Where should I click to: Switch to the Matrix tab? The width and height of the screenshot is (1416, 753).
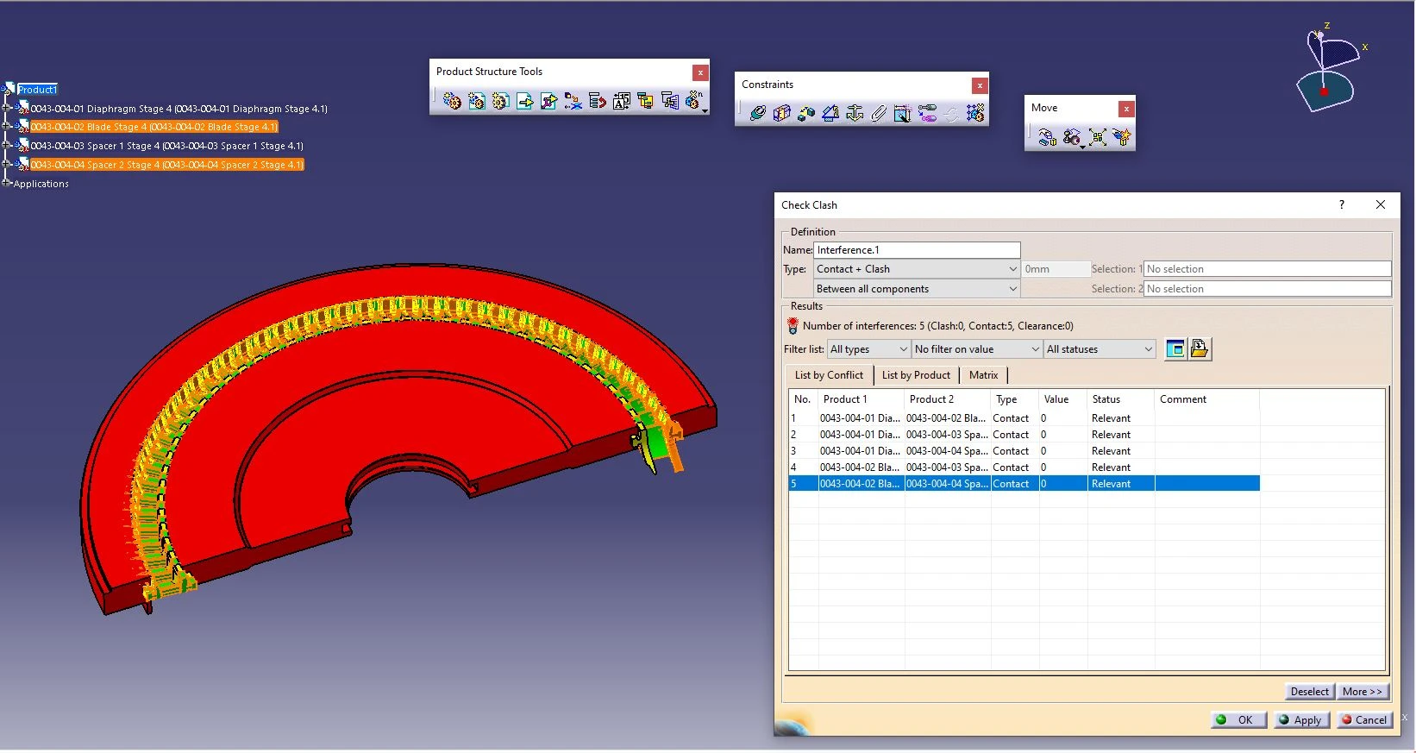(x=982, y=375)
